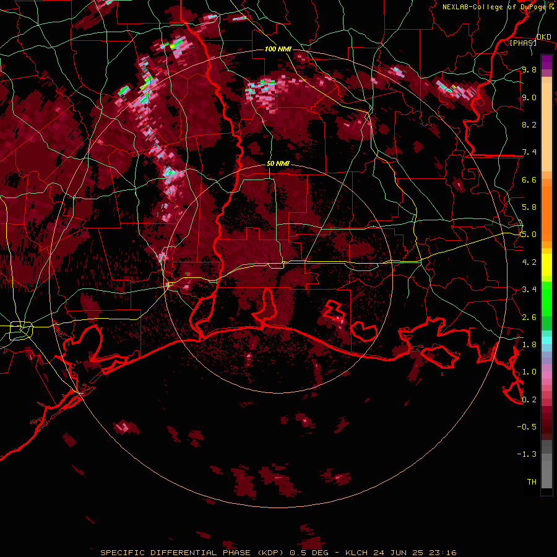Click the 50 NMI range ring label

tap(278, 163)
